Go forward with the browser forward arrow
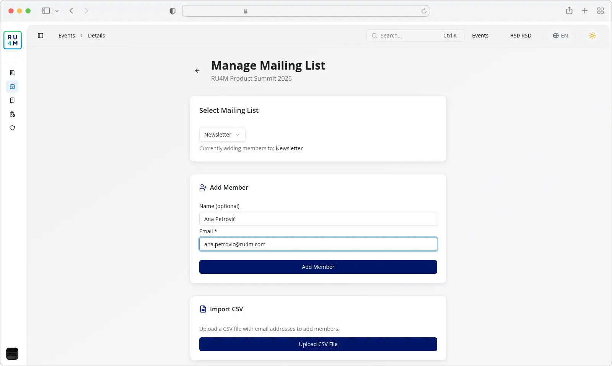612x366 pixels. 86,11
